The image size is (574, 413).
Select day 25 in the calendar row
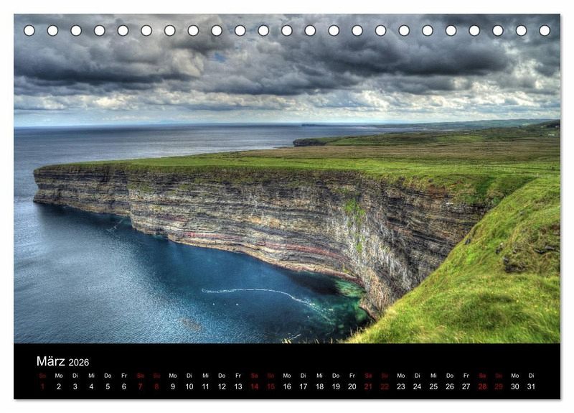click(x=433, y=386)
